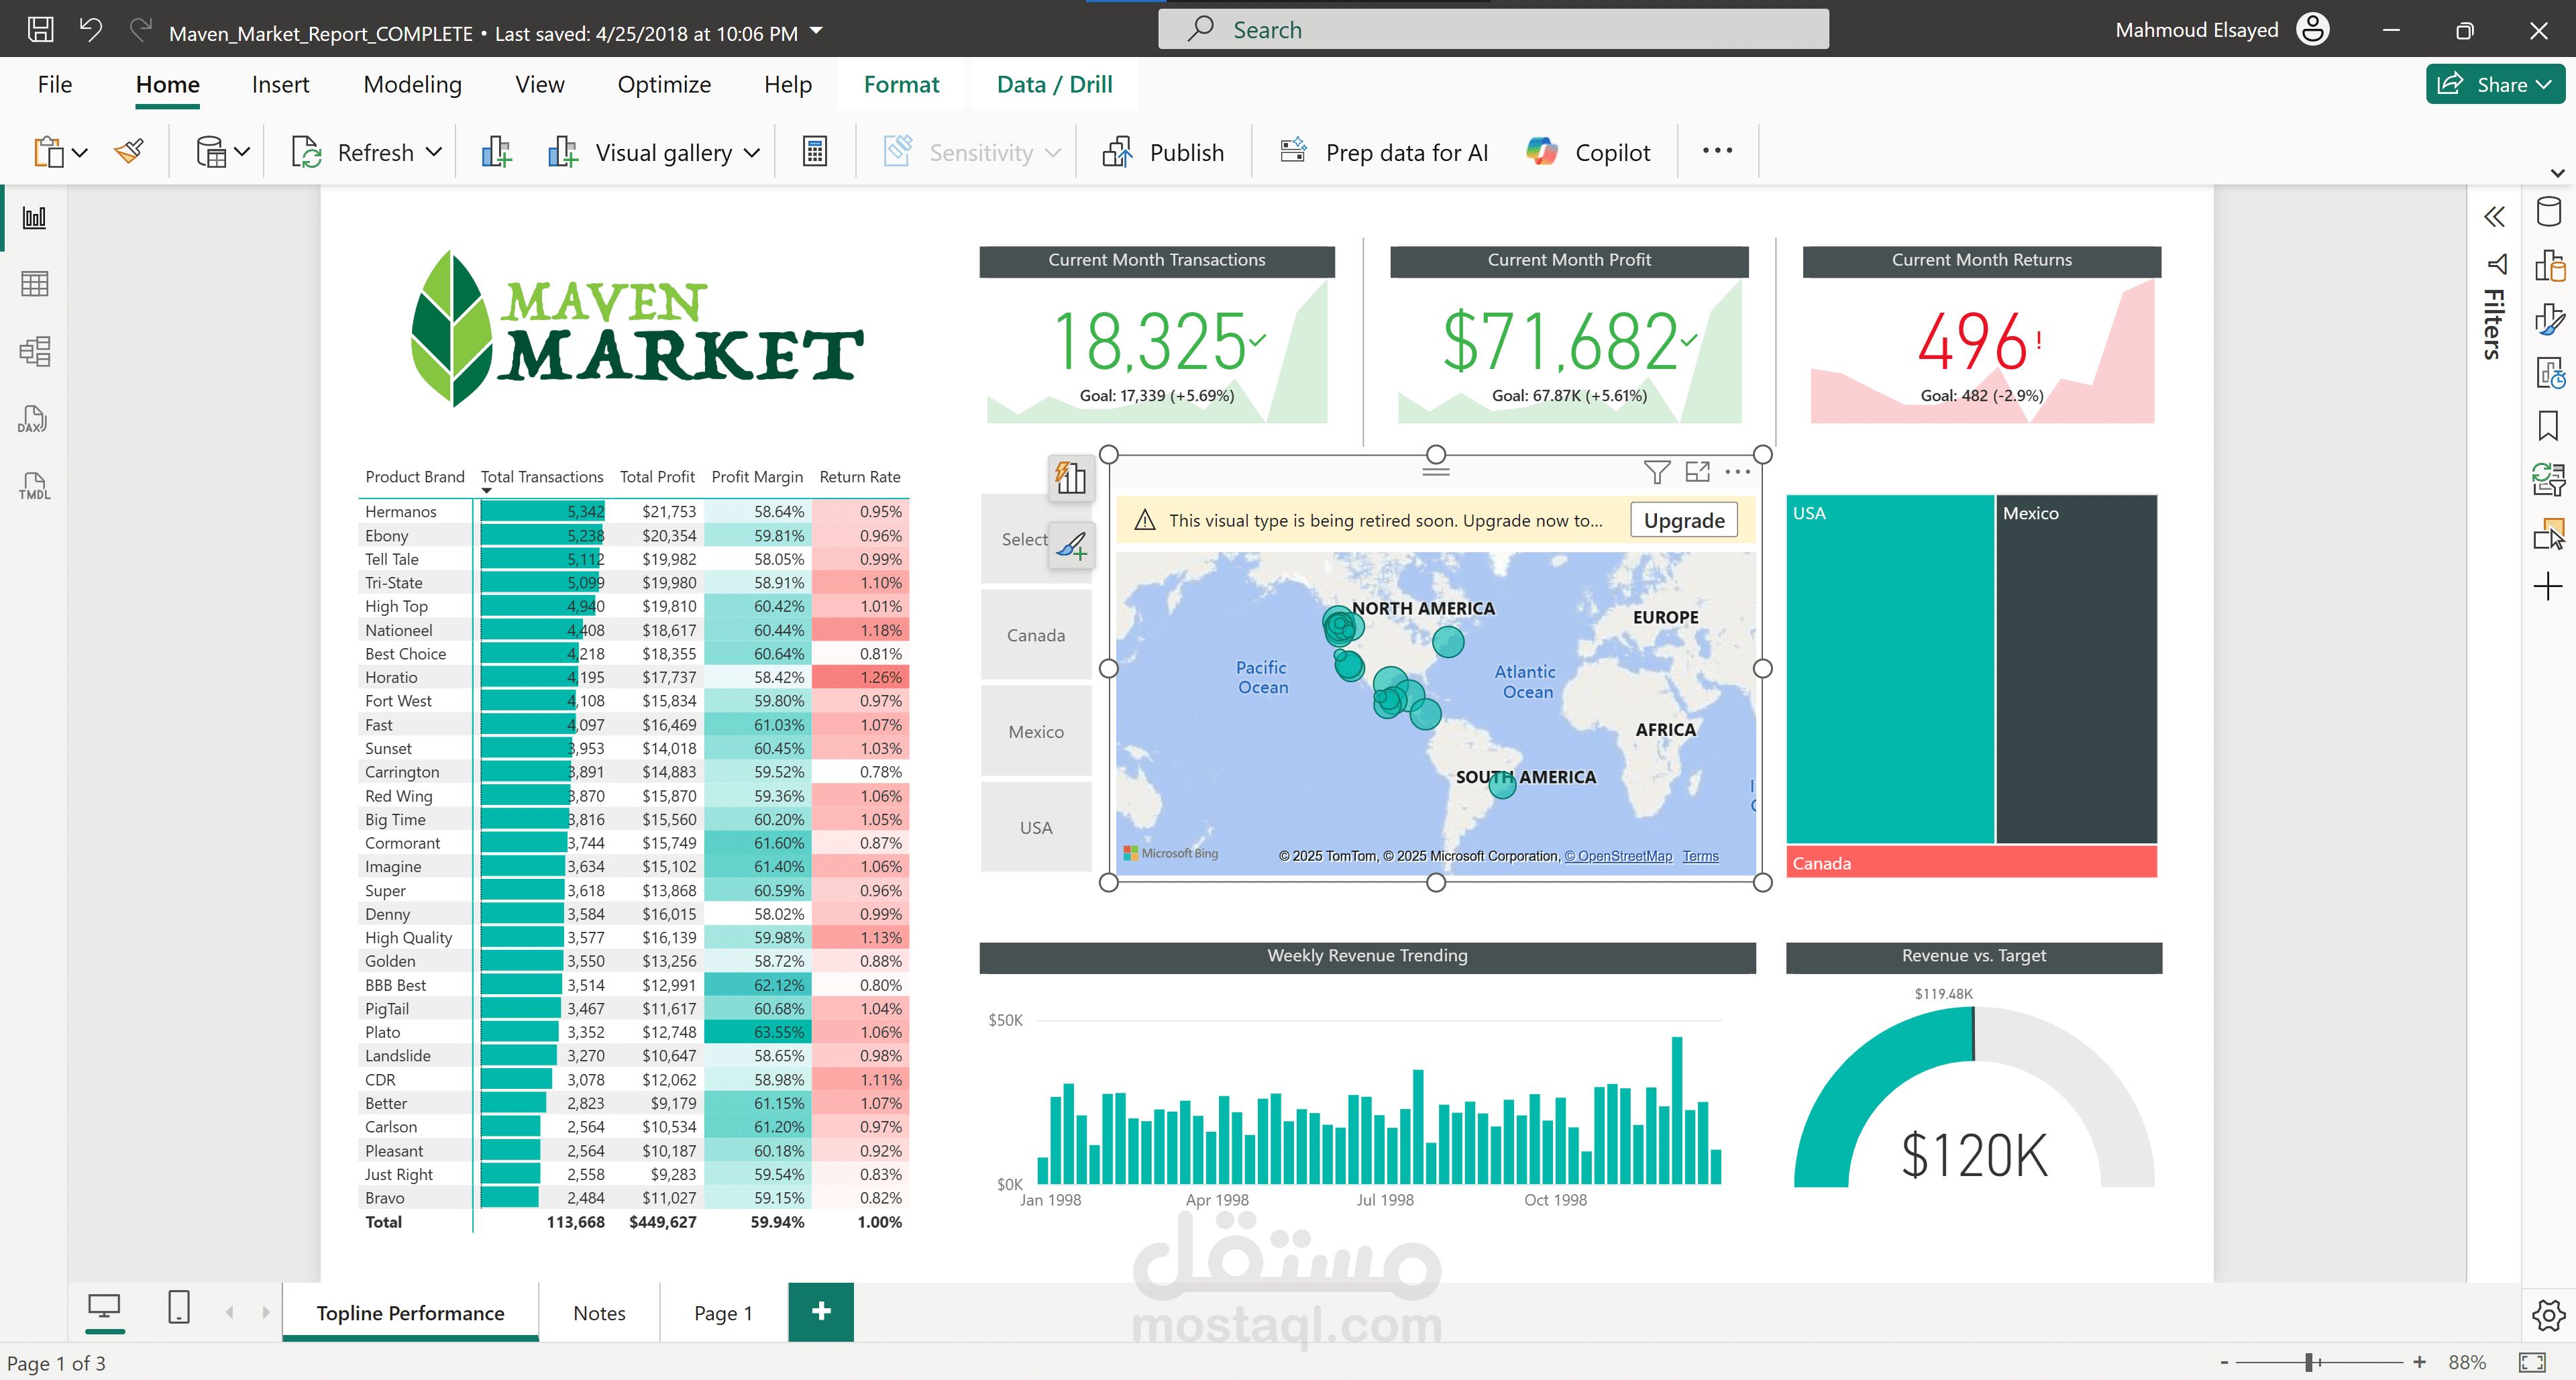Open the file name dropdown in the title bar
2576x1380 pixels.
coord(817,31)
